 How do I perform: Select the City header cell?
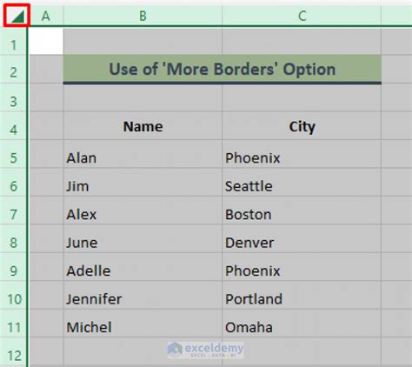pos(302,126)
